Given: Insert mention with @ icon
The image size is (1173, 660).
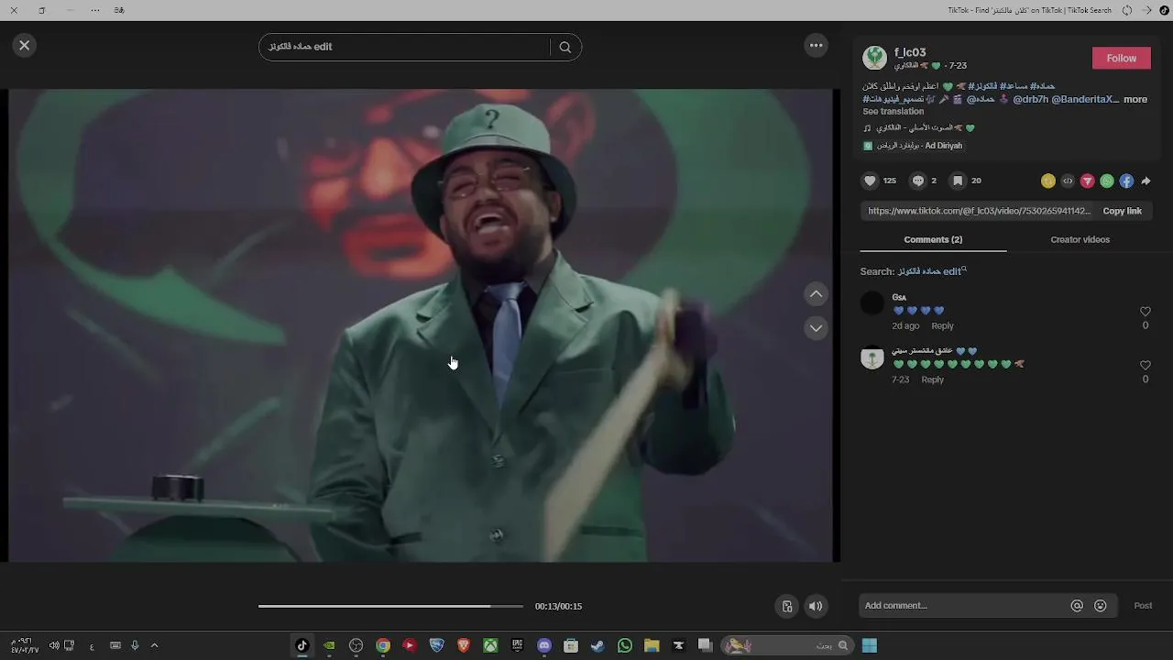Looking at the screenshot, I should click(1077, 606).
